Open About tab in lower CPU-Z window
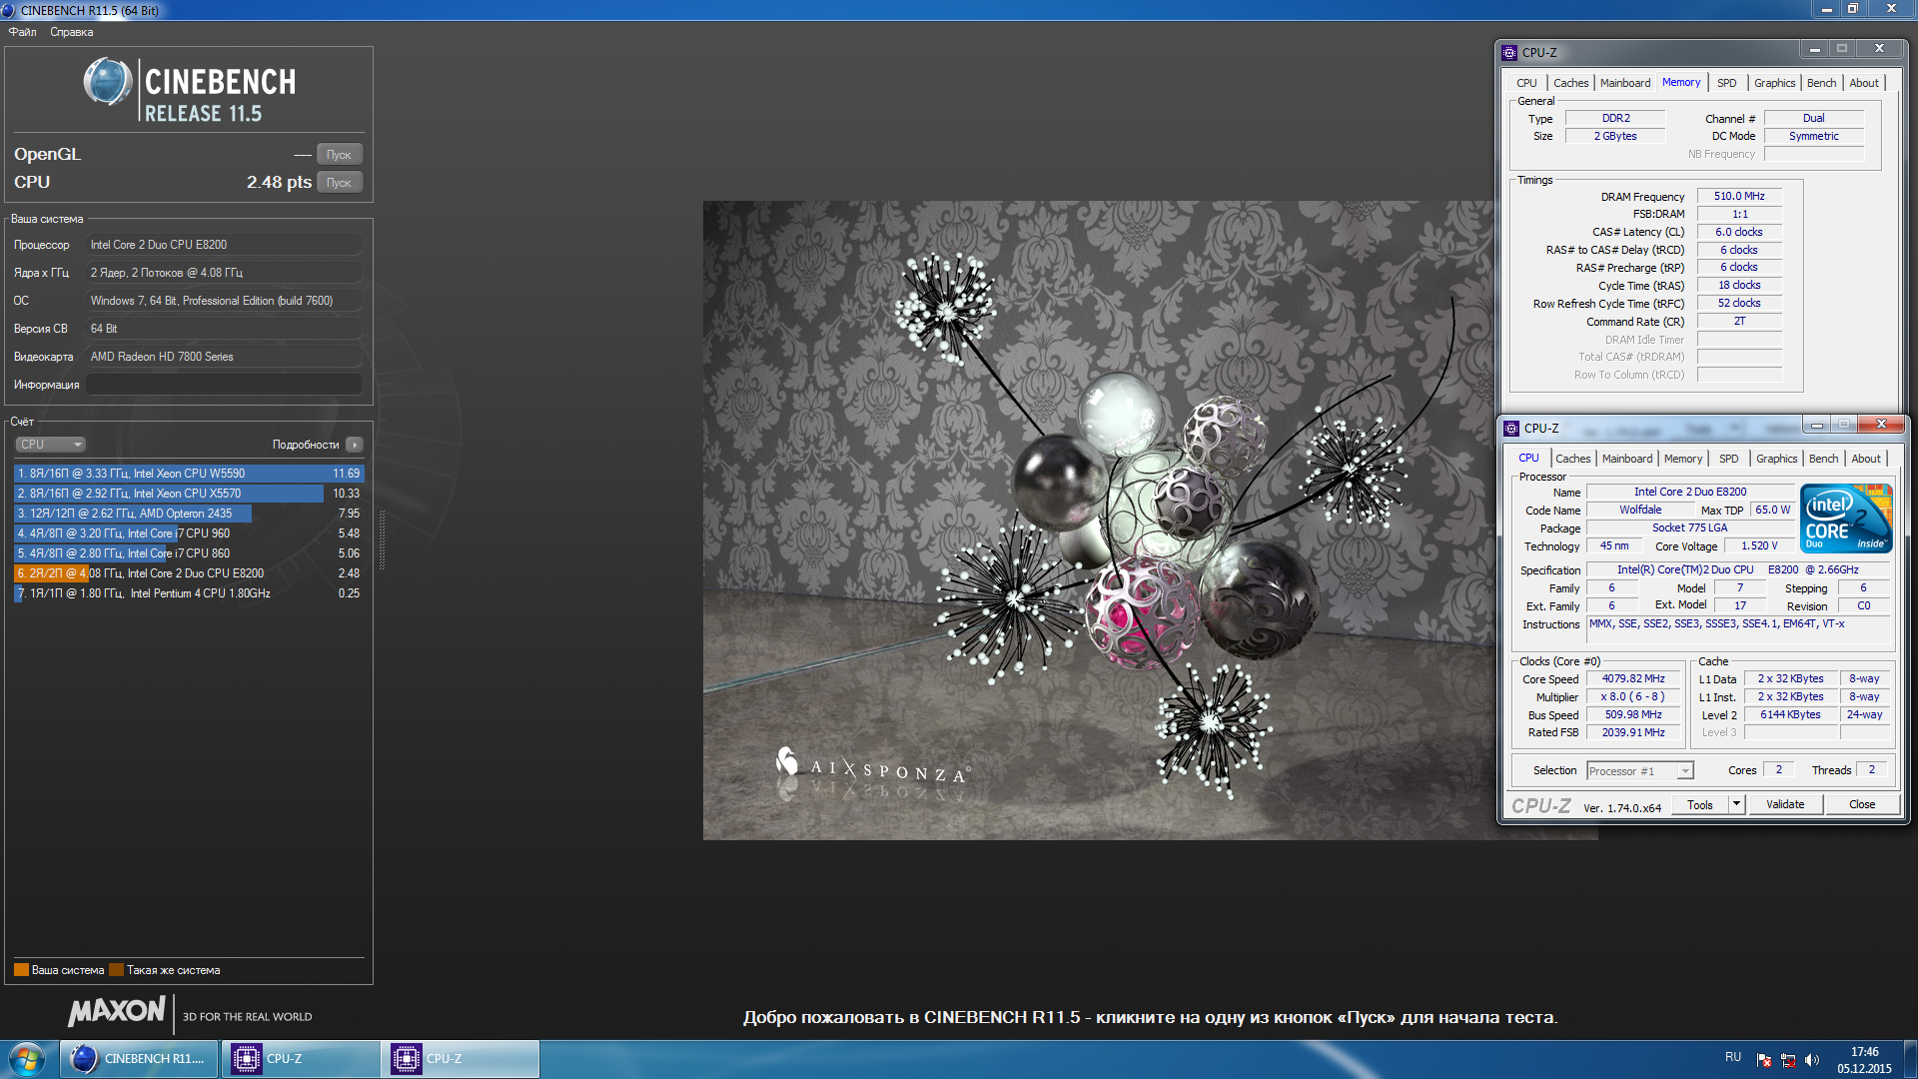The image size is (1918, 1079). point(1866,459)
